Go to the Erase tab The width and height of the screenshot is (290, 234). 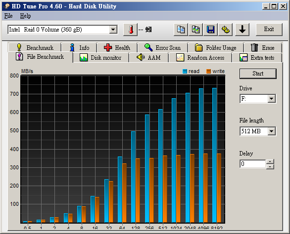[x=263, y=47]
